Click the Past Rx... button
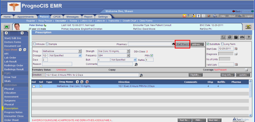255x122 pixels. [x=184, y=120]
